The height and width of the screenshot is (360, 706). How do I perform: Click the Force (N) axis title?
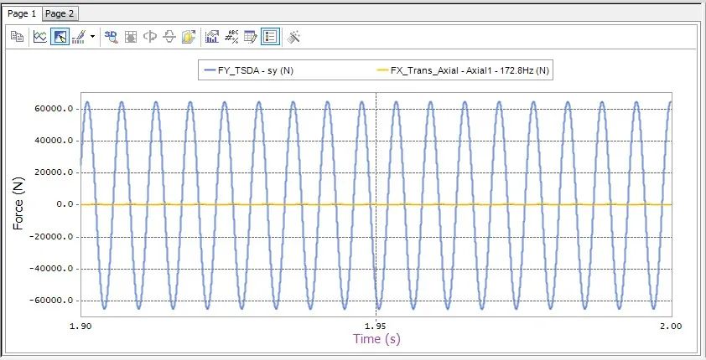(x=18, y=203)
